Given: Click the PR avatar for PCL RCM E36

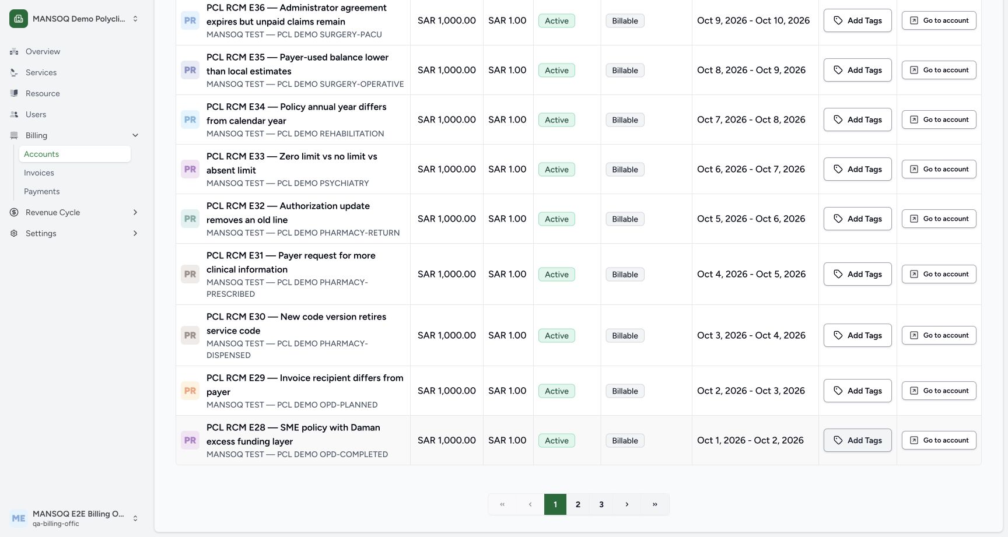Looking at the screenshot, I should click(x=190, y=20).
